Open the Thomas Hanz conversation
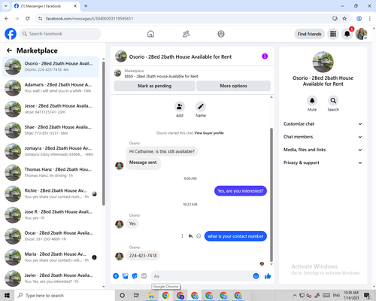 (50, 172)
